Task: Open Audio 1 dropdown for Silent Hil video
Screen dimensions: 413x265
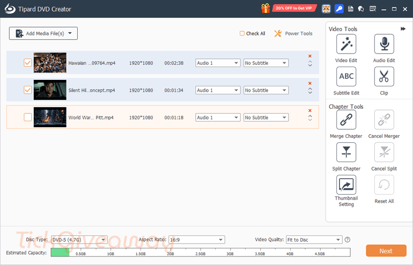Action: [x=218, y=90]
